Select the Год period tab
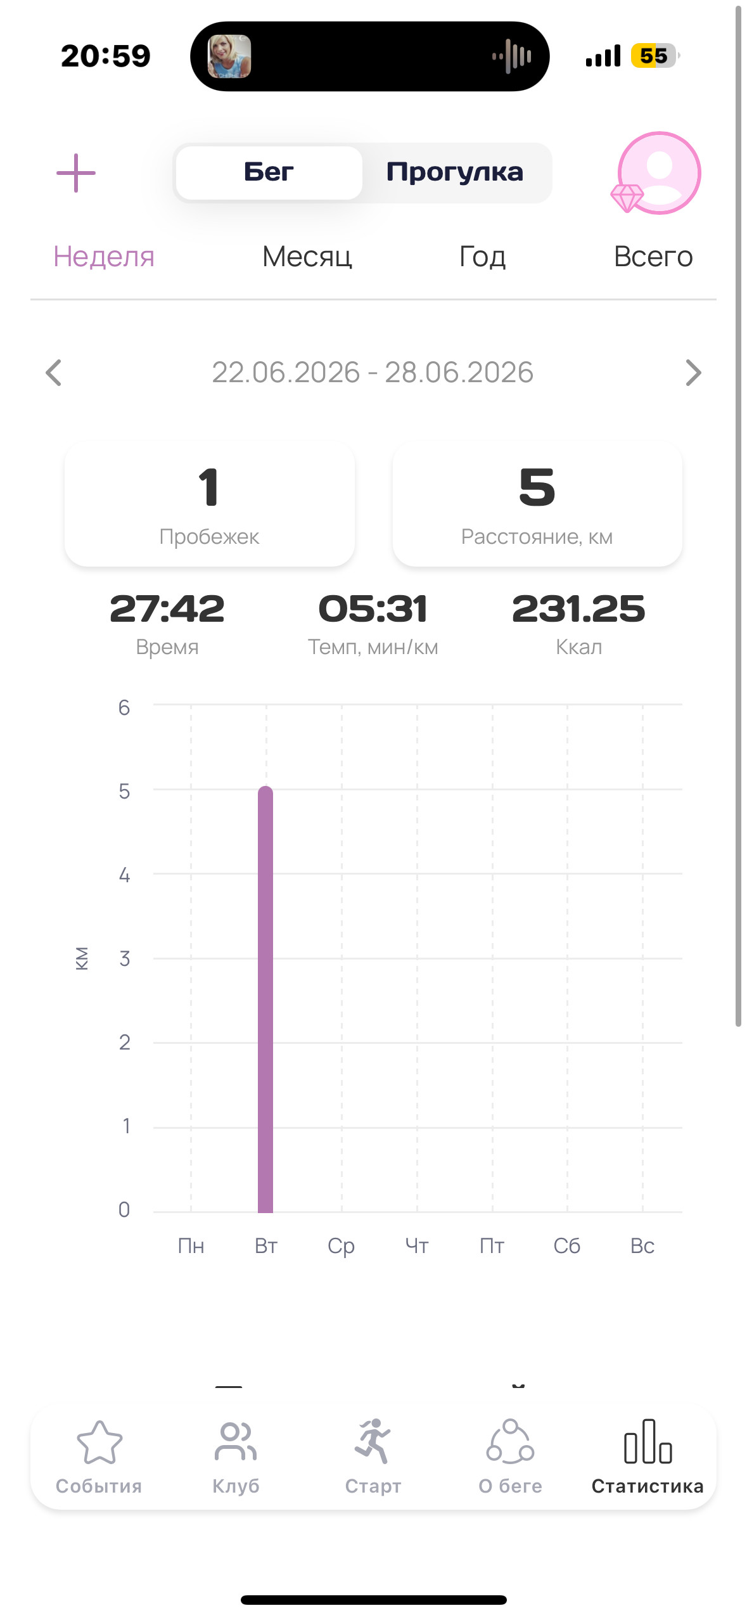 (483, 257)
